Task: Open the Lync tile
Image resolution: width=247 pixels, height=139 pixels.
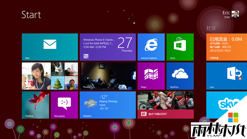Action: 226,76
